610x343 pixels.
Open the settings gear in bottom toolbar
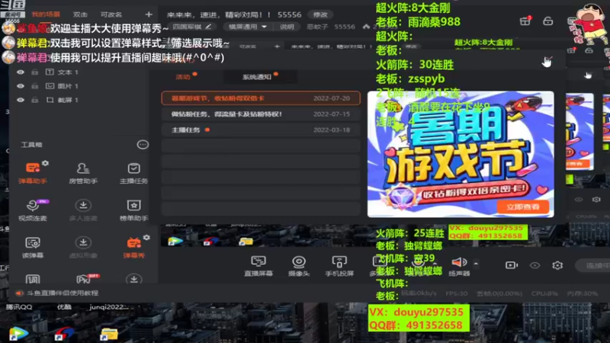point(557,265)
